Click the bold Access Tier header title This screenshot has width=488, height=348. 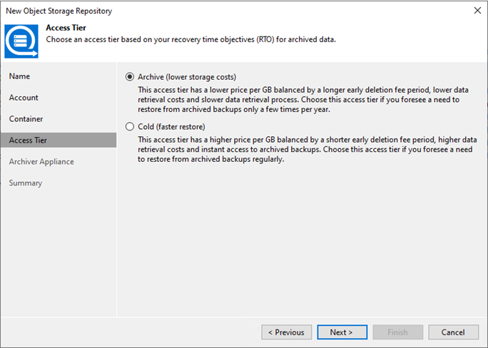point(66,28)
